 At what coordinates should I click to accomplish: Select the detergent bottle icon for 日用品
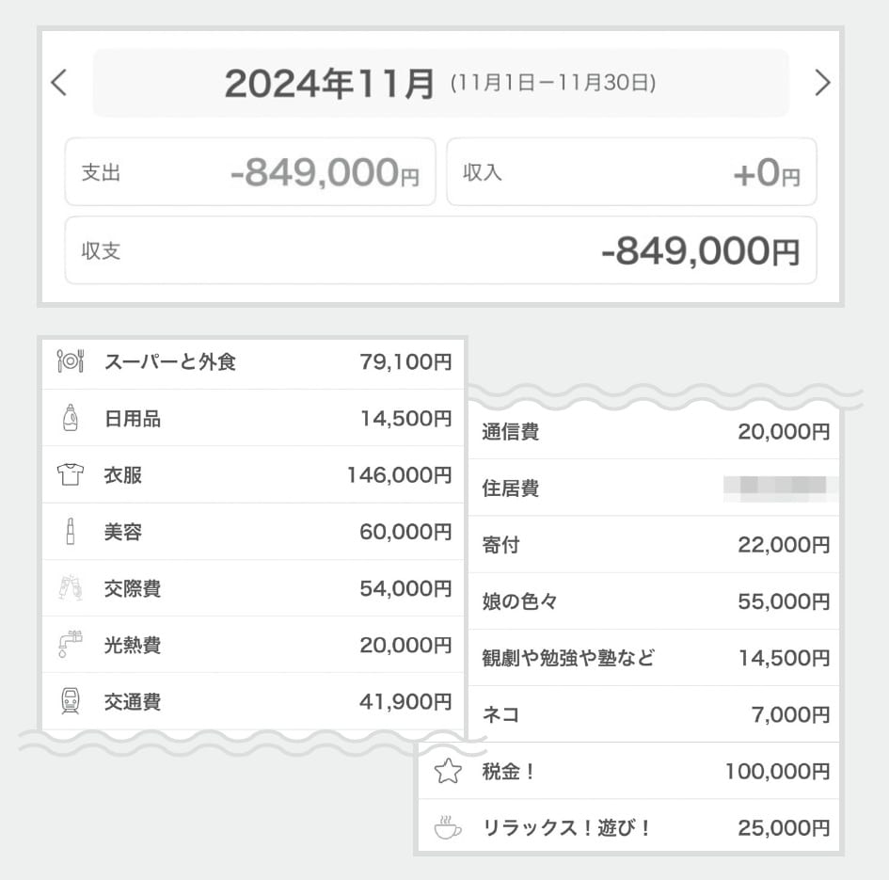71,418
